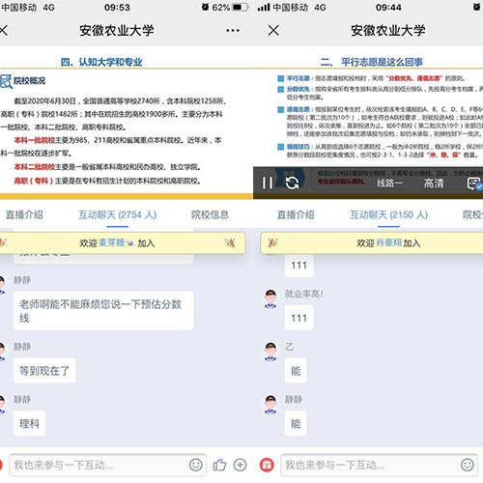Click the right chat input field
This screenshot has height=483, width=483.
[379, 465]
